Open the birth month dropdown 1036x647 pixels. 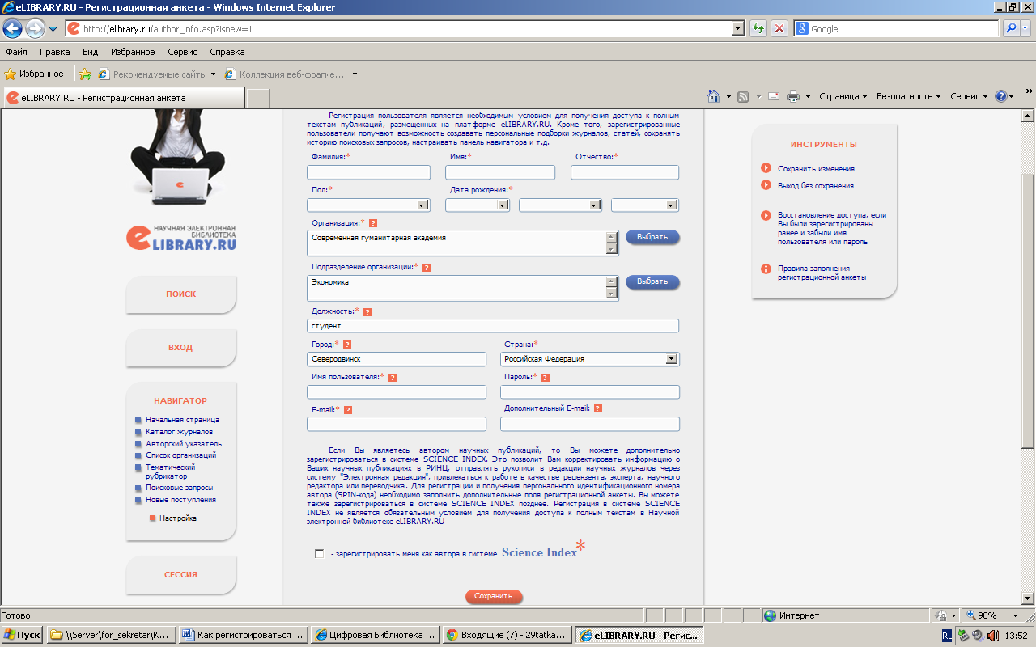[x=560, y=205]
